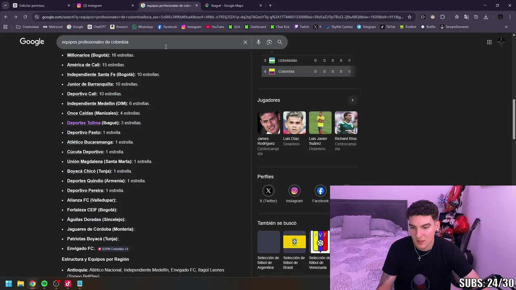Open File Explorer from the taskbar

point(21,284)
